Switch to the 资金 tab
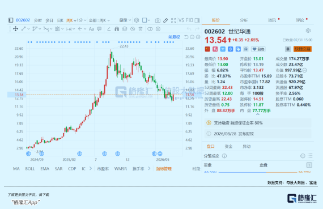323x209 pixels. [x=228, y=146]
